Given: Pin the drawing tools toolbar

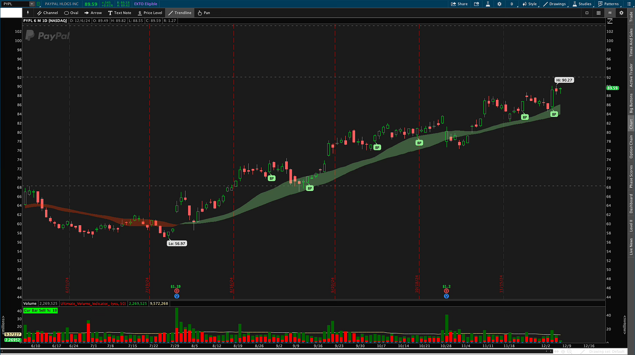Looking at the screenshot, I should click(x=28, y=13).
